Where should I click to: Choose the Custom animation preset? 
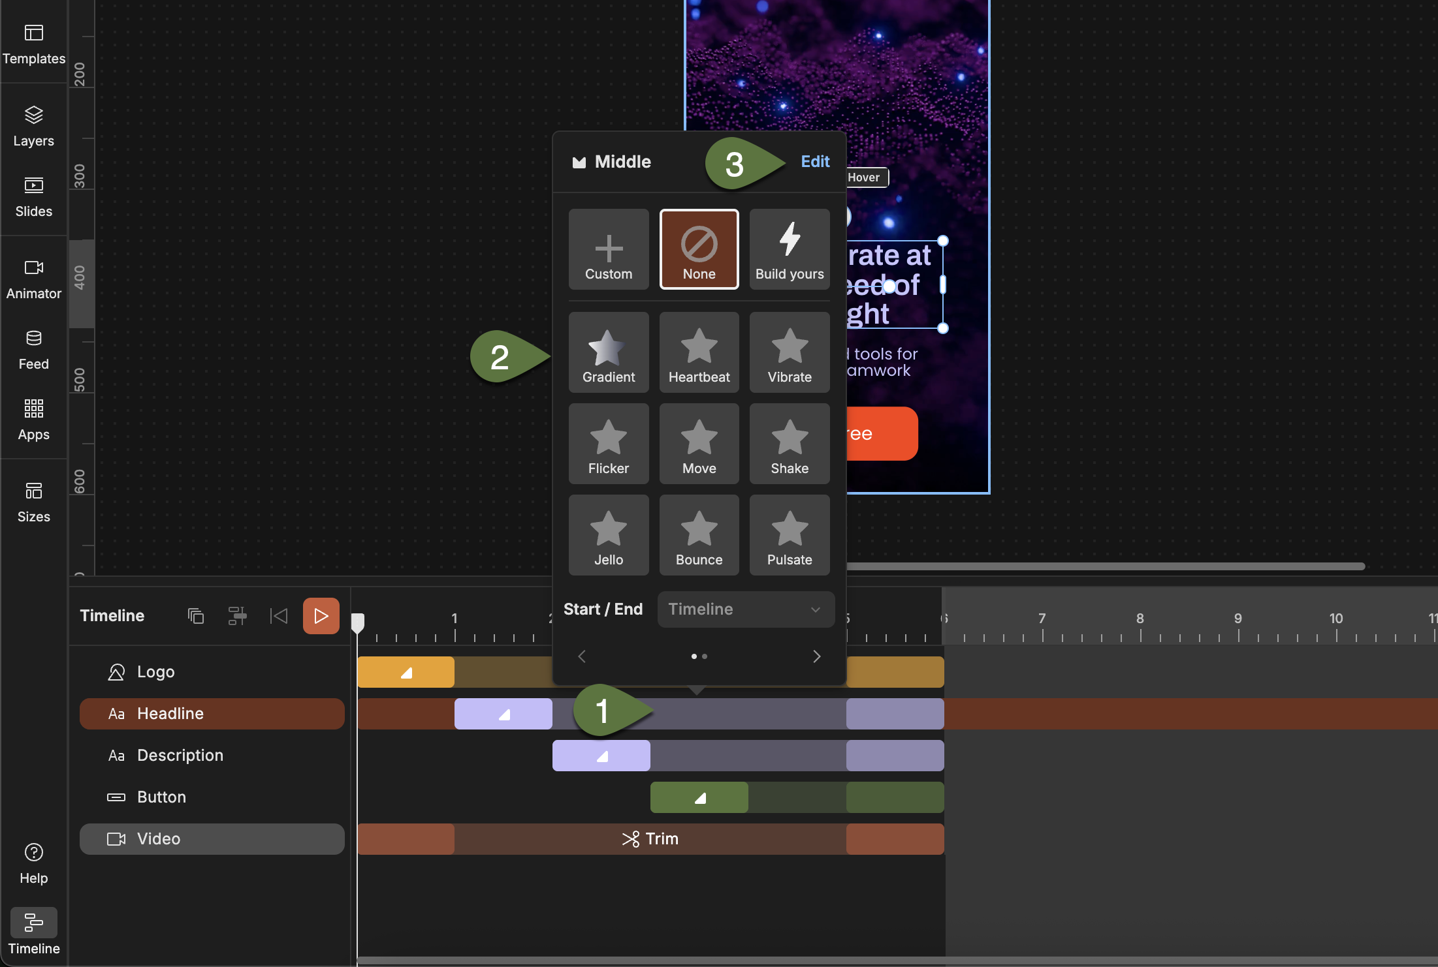[x=609, y=249]
